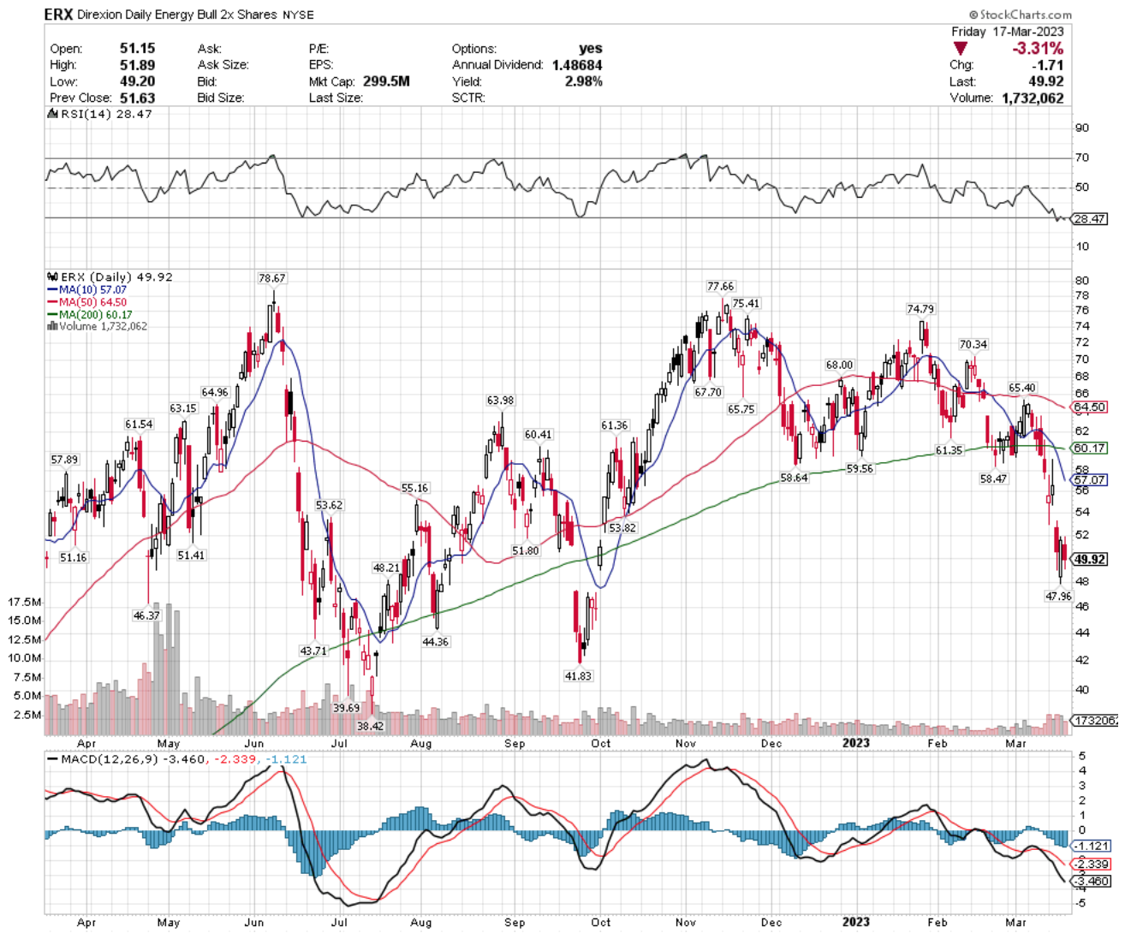This screenshot has width=1125, height=933.
Task: Click the MA(200) 60.17 legend entry
Action: coord(96,314)
